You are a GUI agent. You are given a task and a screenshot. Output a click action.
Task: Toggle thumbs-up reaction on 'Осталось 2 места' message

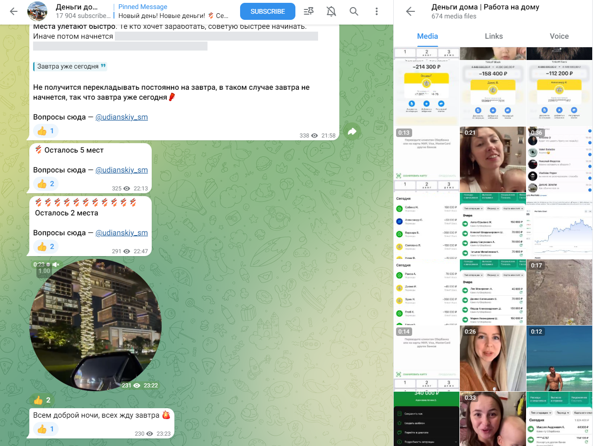(x=46, y=247)
